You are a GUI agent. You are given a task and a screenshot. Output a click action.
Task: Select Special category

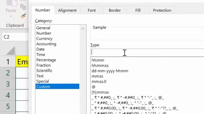pyautogui.click(x=57, y=81)
